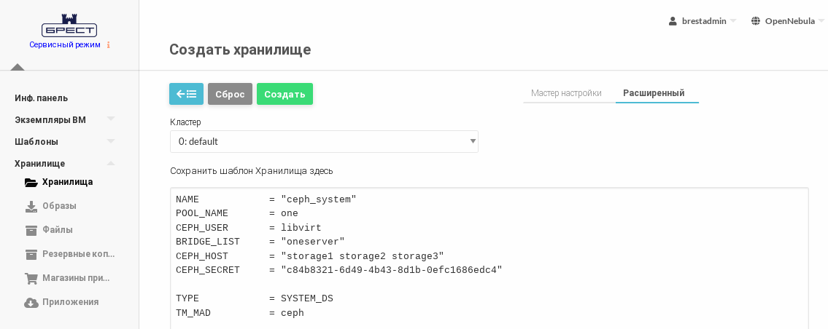Open the OpenNebula zone dropdown
828x329 pixels.
pos(787,21)
